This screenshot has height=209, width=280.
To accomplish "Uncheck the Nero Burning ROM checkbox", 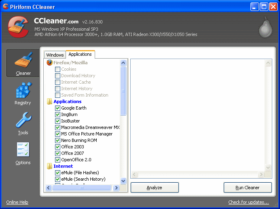I will point(57,140).
